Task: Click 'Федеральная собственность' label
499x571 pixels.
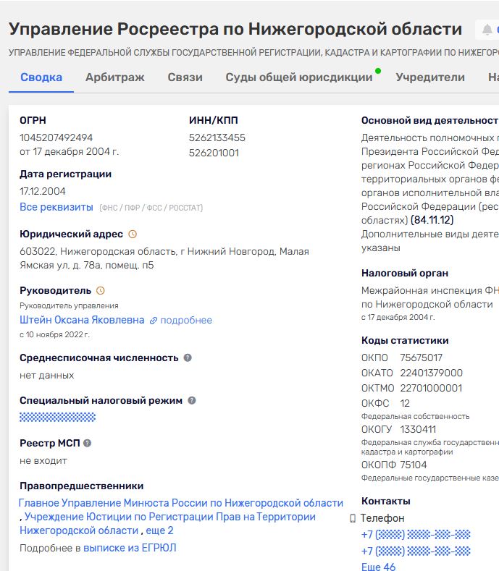Action: pos(415,416)
